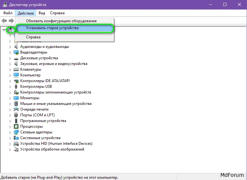The image size is (247, 180).
Task: Open the Вид menu
Action: (42, 13)
